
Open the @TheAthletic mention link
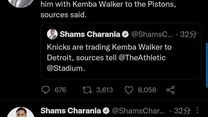[x=142, y=58]
